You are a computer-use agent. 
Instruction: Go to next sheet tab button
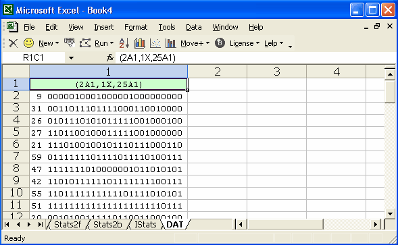[29, 224]
